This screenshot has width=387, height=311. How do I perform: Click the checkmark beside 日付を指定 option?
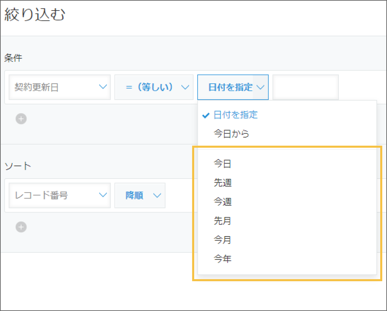tap(205, 115)
